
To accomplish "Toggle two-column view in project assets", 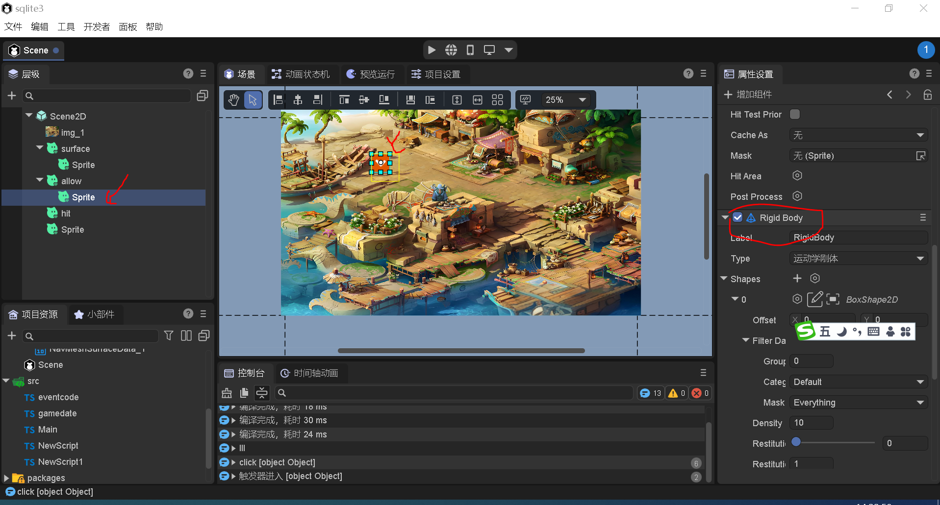I will click(186, 336).
